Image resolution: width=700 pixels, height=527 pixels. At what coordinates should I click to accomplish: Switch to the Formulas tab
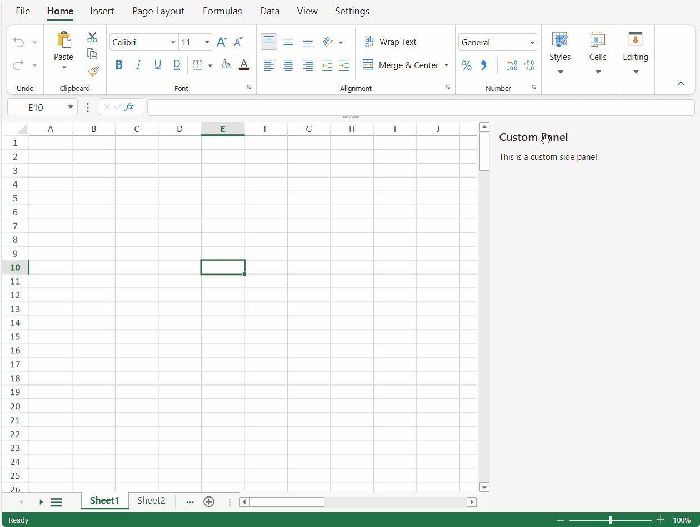(x=222, y=11)
